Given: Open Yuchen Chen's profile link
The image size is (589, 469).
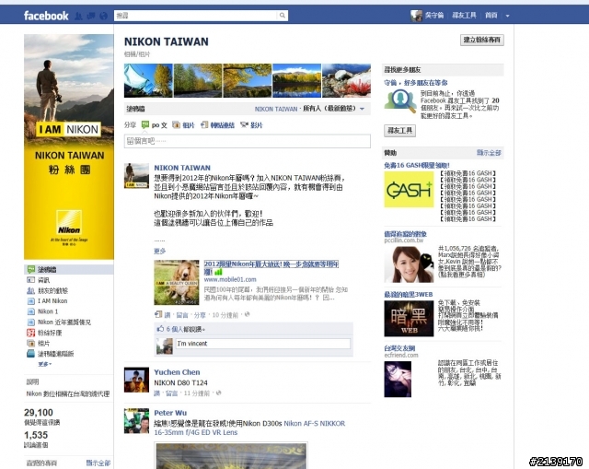Looking at the screenshot, I should 177,372.
